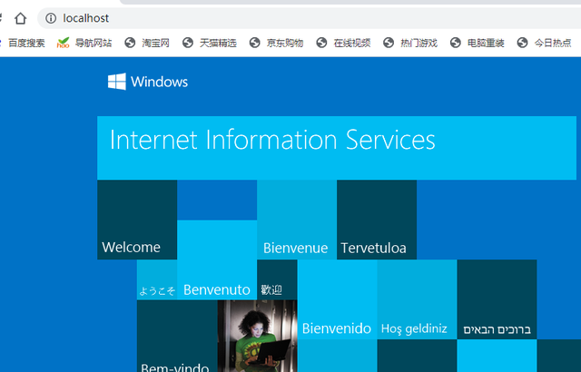
Task: Click the Windows logo icon
Action: 117,82
